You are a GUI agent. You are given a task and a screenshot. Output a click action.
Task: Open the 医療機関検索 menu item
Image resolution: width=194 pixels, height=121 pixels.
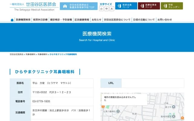tap(23, 20)
